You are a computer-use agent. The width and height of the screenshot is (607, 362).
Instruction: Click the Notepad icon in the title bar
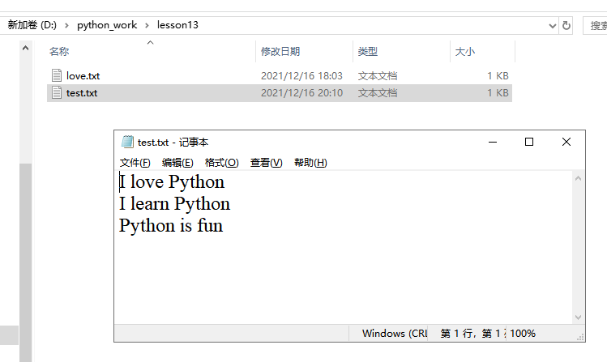click(x=127, y=142)
